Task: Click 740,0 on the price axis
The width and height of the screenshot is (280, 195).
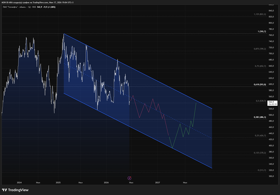Action: (x=271, y=41)
